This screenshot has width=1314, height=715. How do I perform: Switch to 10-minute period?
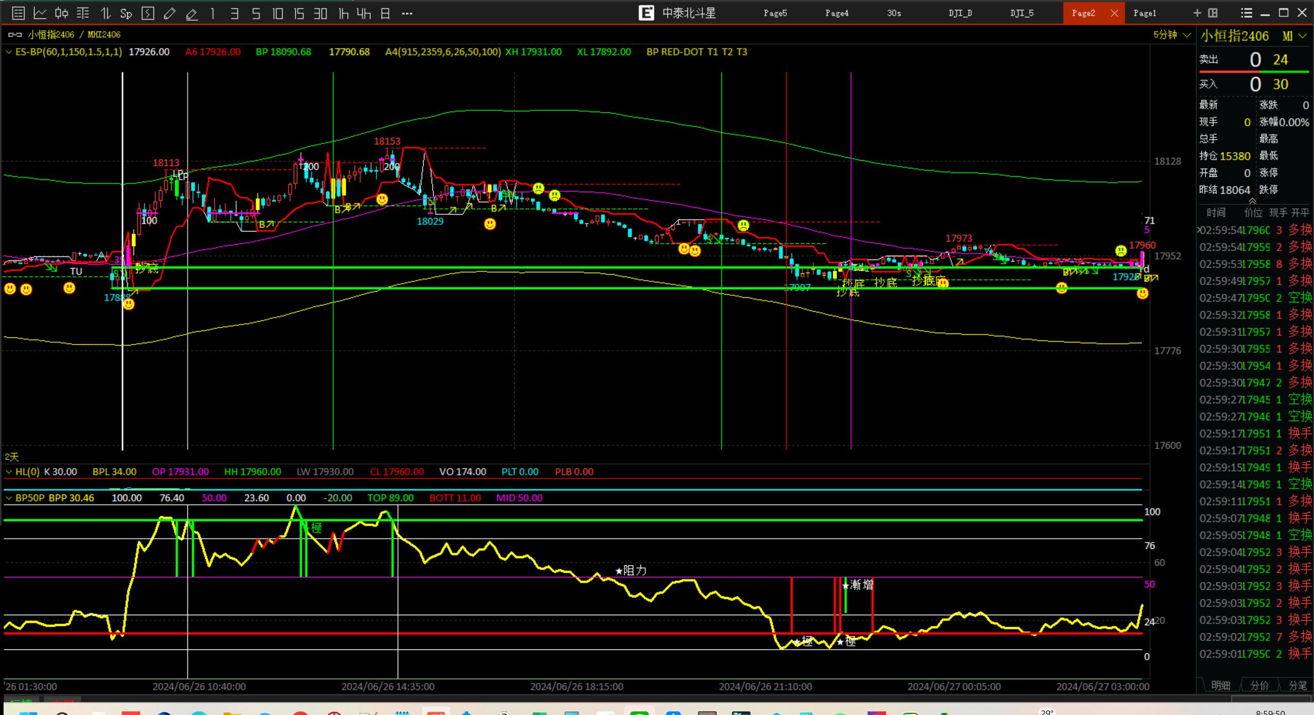(x=277, y=13)
